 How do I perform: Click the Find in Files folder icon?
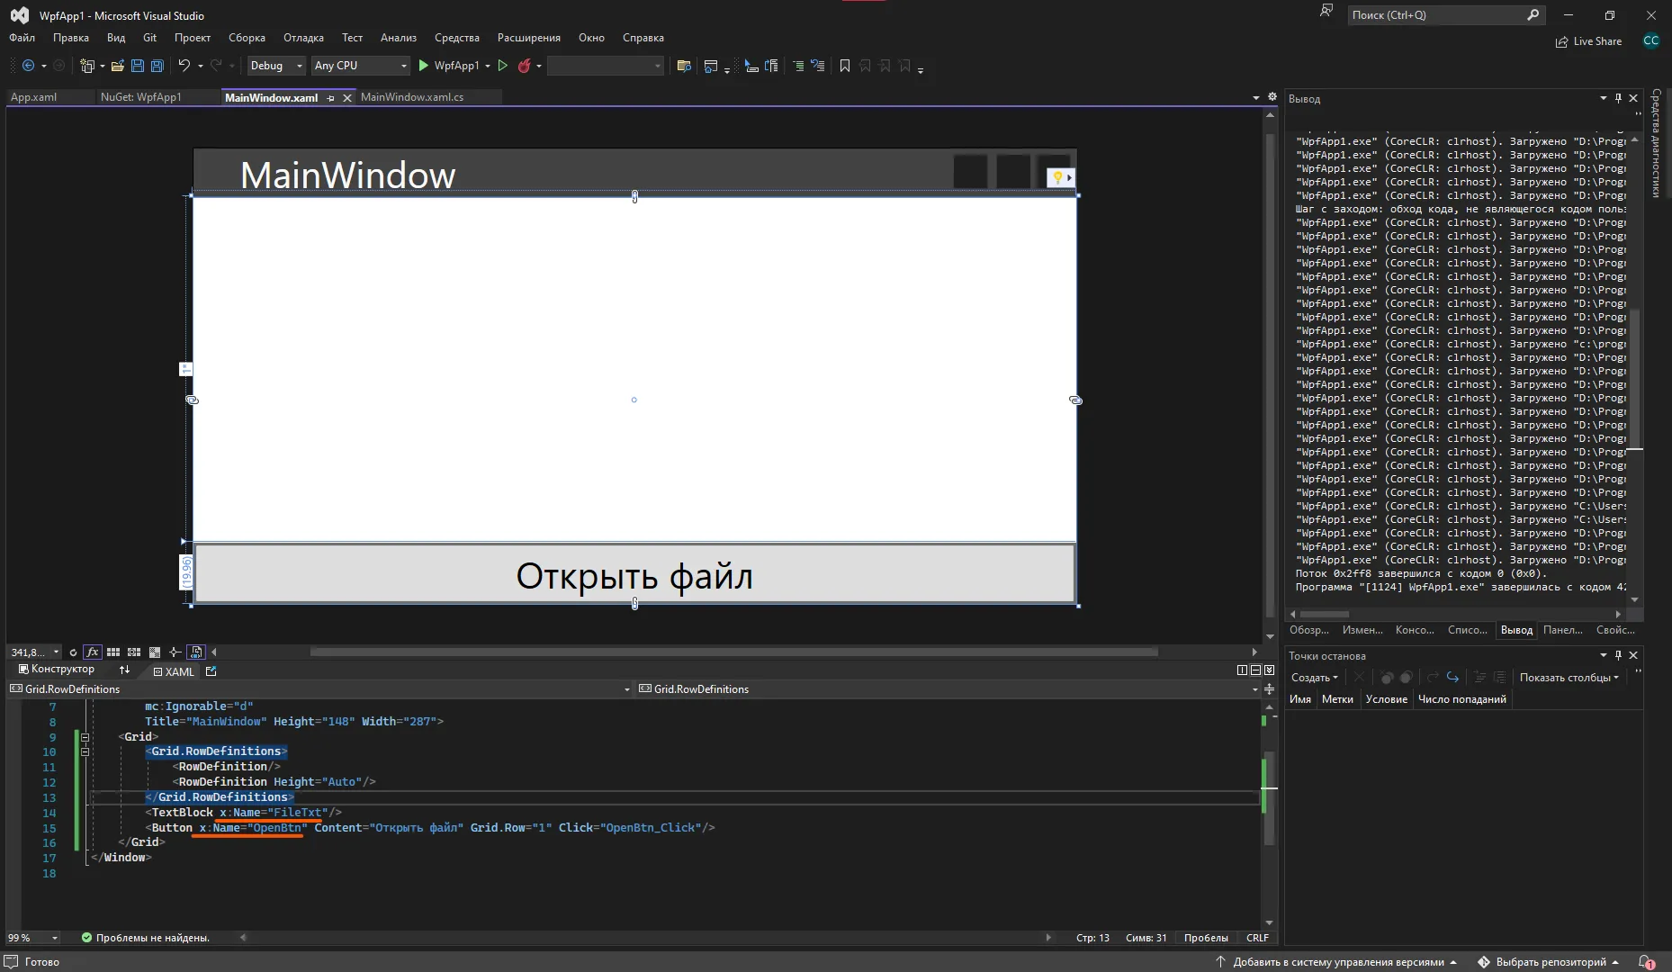684,66
